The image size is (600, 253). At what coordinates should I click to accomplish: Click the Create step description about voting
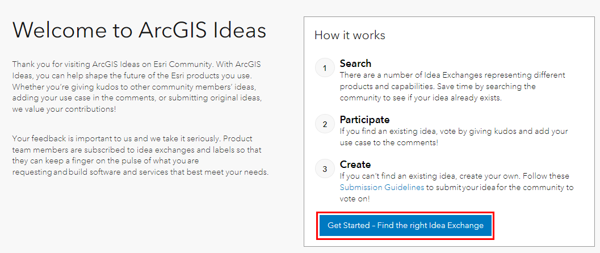[456, 187]
